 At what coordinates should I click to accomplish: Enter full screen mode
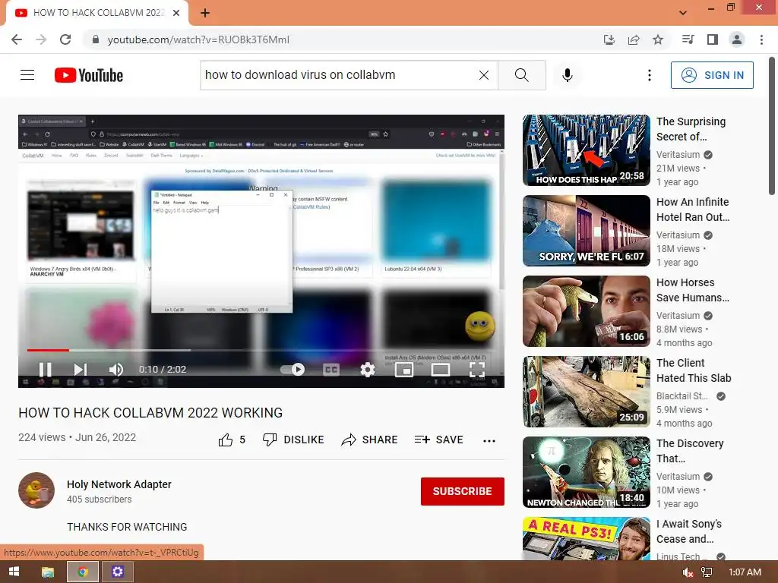[477, 370]
